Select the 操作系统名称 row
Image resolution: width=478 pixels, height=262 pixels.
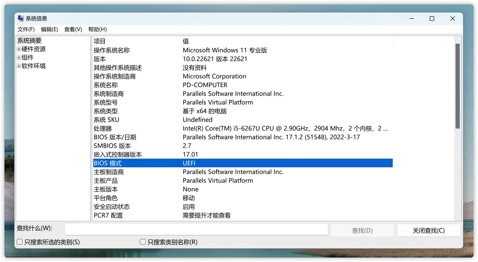[243, 50]
